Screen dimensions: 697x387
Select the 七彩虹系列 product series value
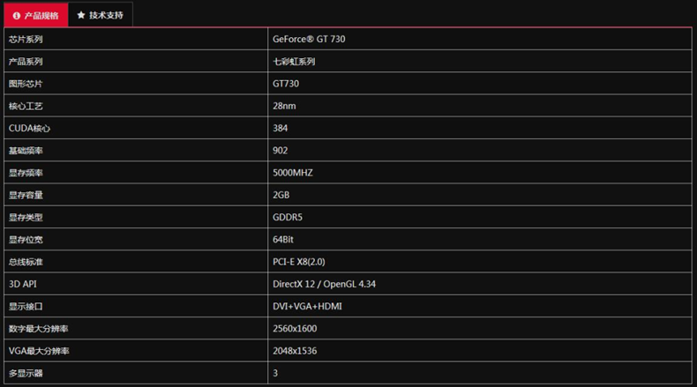click(294, 62)
